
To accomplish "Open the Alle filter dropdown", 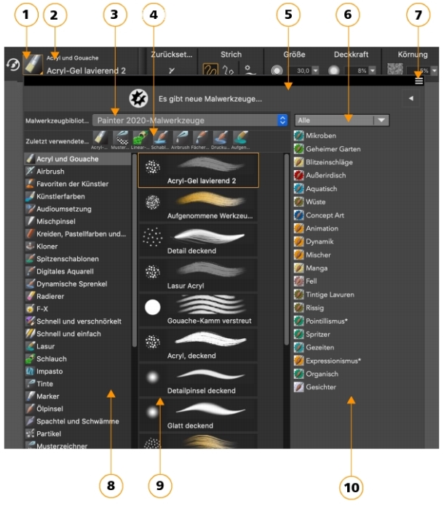I will coord(341,120).
